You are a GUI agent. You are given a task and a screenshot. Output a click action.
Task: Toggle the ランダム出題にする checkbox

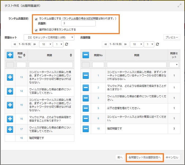(x=36, y=19)
